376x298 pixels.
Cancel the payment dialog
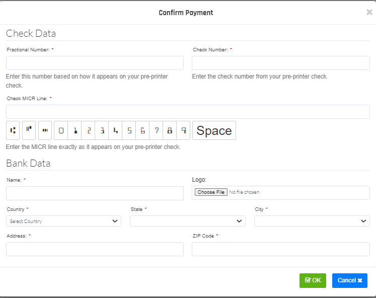tap(350, 280)
